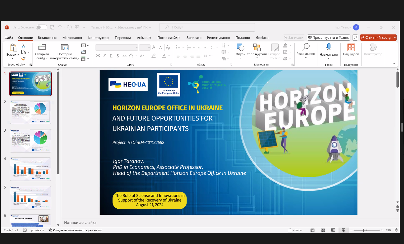Screen dimensions: 404x244
Task: Click the text highlight color button
Action: coord(154,56)
